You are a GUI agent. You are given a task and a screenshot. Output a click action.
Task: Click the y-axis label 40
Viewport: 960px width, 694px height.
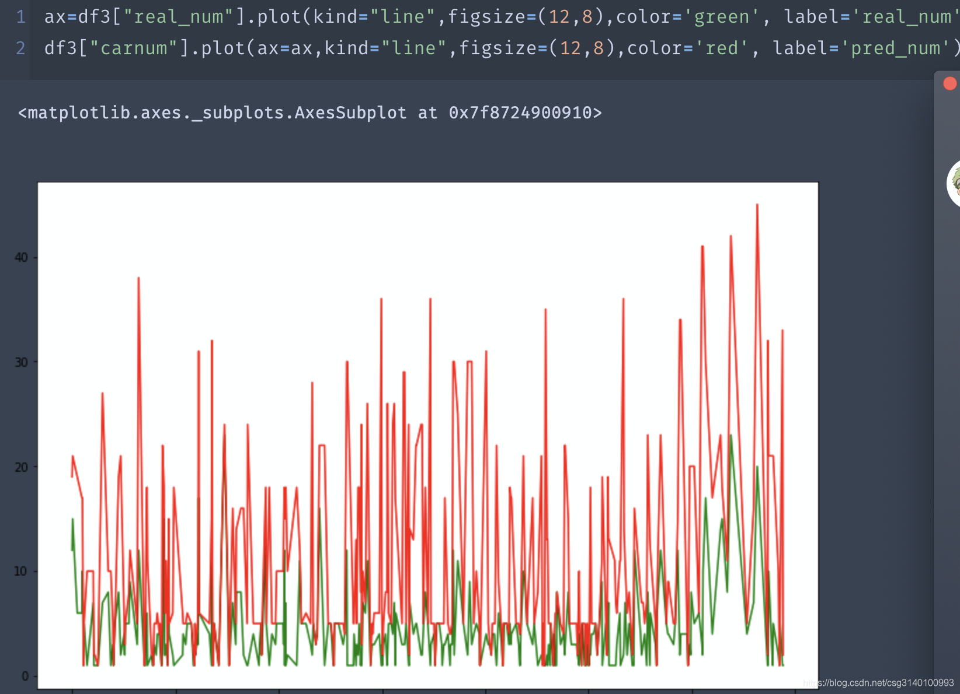21,257
